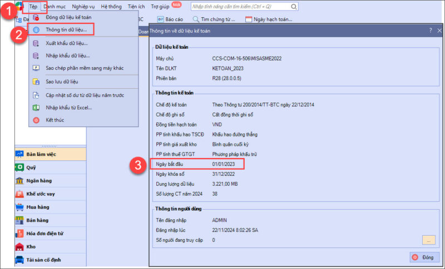Click the Đóng dữ liệu kế toán icon
This screenshot has width=445, height=269.
point(36,17)
